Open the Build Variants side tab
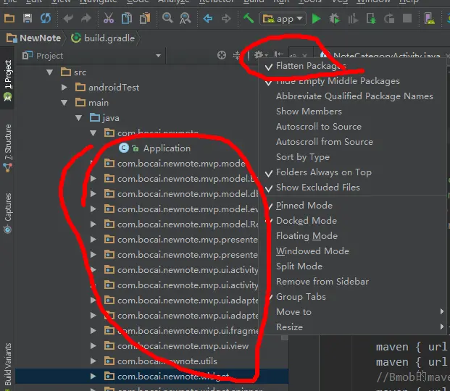The width and height of the screenshot is (450, 391). 8,365
